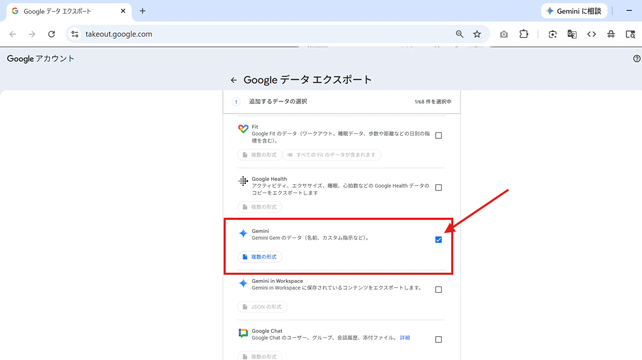Click Gemini Gem のデータ description text

pyautogui.click(x=311, y=238)
